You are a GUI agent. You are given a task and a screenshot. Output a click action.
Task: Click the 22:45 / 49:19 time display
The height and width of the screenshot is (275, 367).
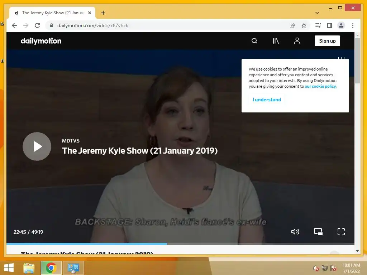click(x=28, y=232)
